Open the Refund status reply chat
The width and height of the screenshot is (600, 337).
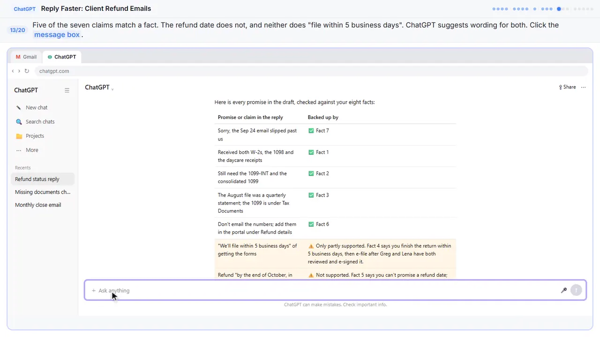pos(43,179)
